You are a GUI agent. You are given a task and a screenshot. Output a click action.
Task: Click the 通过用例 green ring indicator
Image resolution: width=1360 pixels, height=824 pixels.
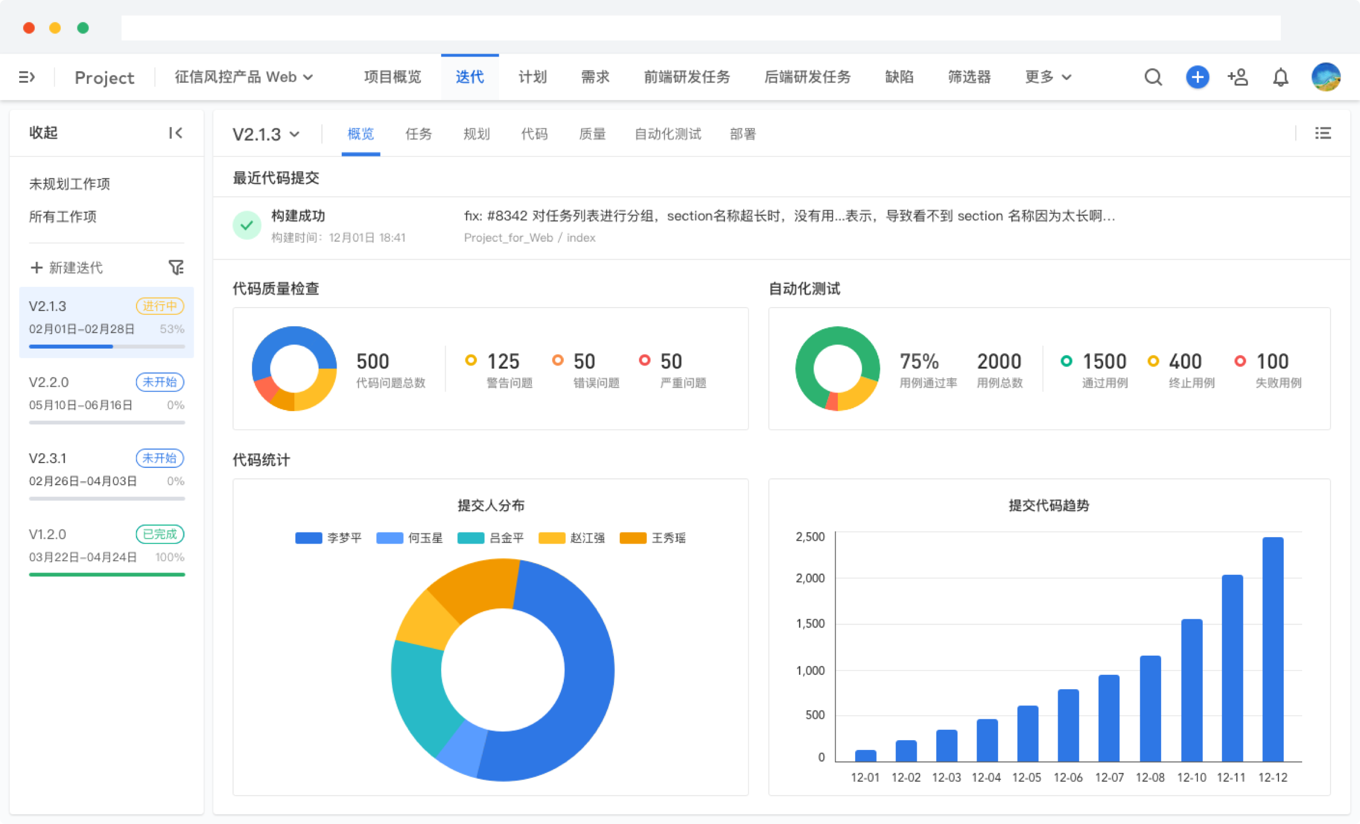1066,361
